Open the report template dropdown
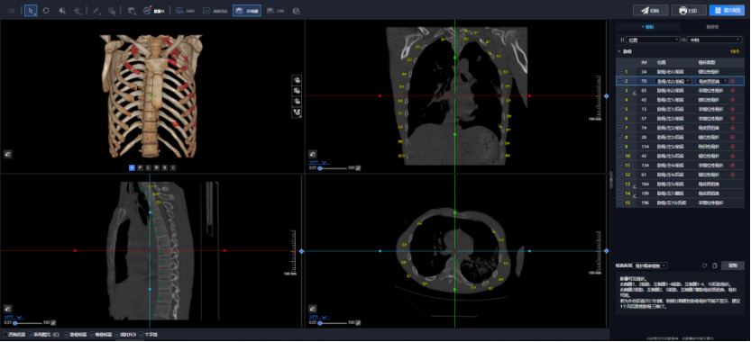The image size is (751, 342). (x=650, y=265)
